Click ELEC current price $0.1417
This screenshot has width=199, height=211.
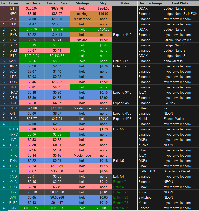[57, 203]
